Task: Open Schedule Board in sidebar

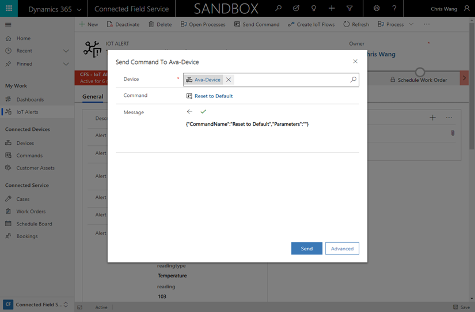Action: click(x=34, y=224)
